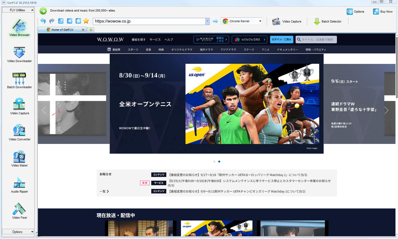Click the ログイン／ご加入 button

(282, 40)
